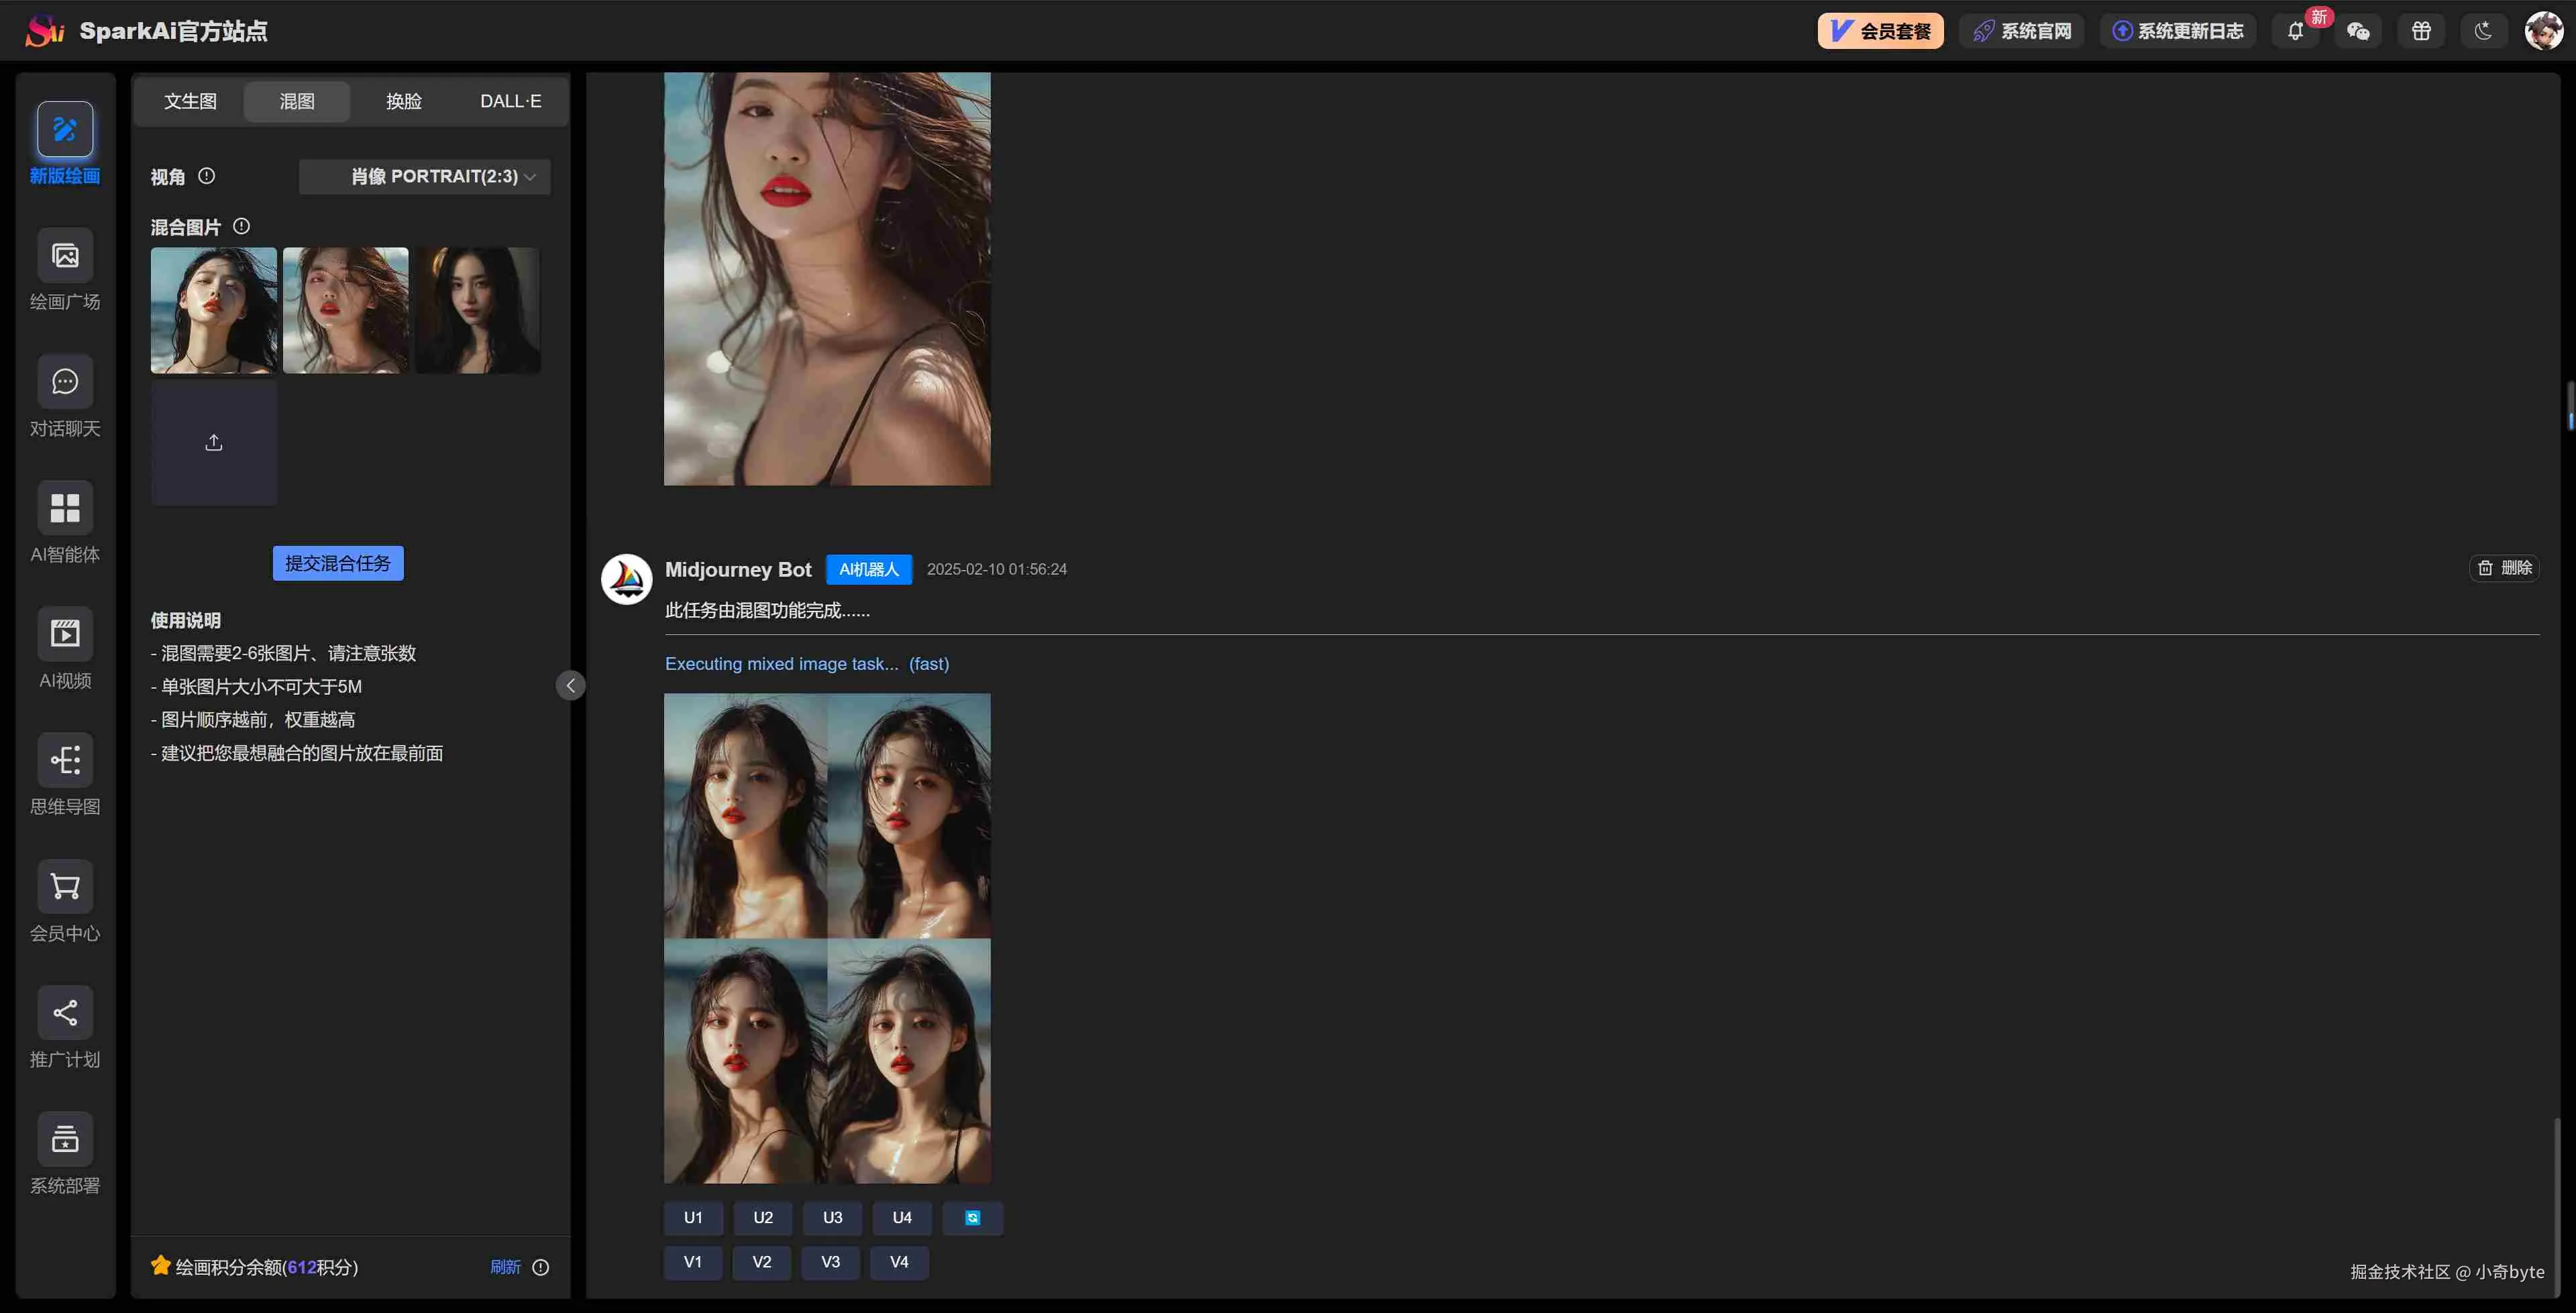
Task: Click the 视角 info hint icon
Action: (207, 176)
